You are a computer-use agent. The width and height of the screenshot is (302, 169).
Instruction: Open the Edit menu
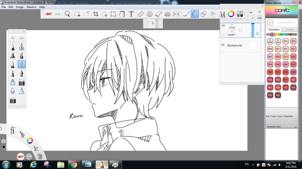[x=11, y=7]
